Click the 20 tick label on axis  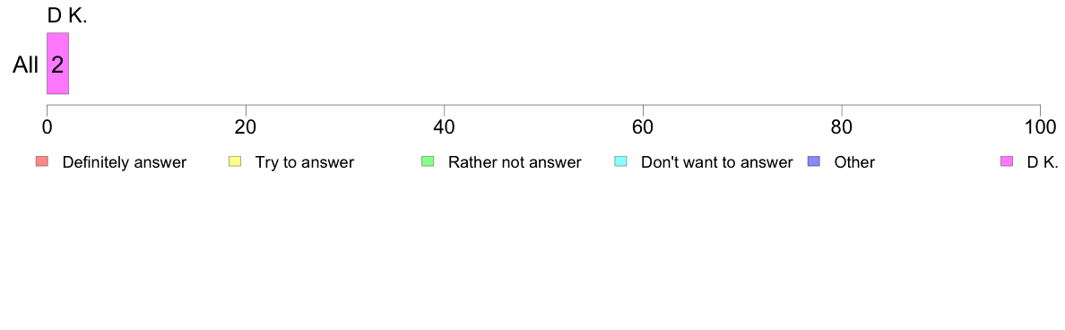click(246, 126)
